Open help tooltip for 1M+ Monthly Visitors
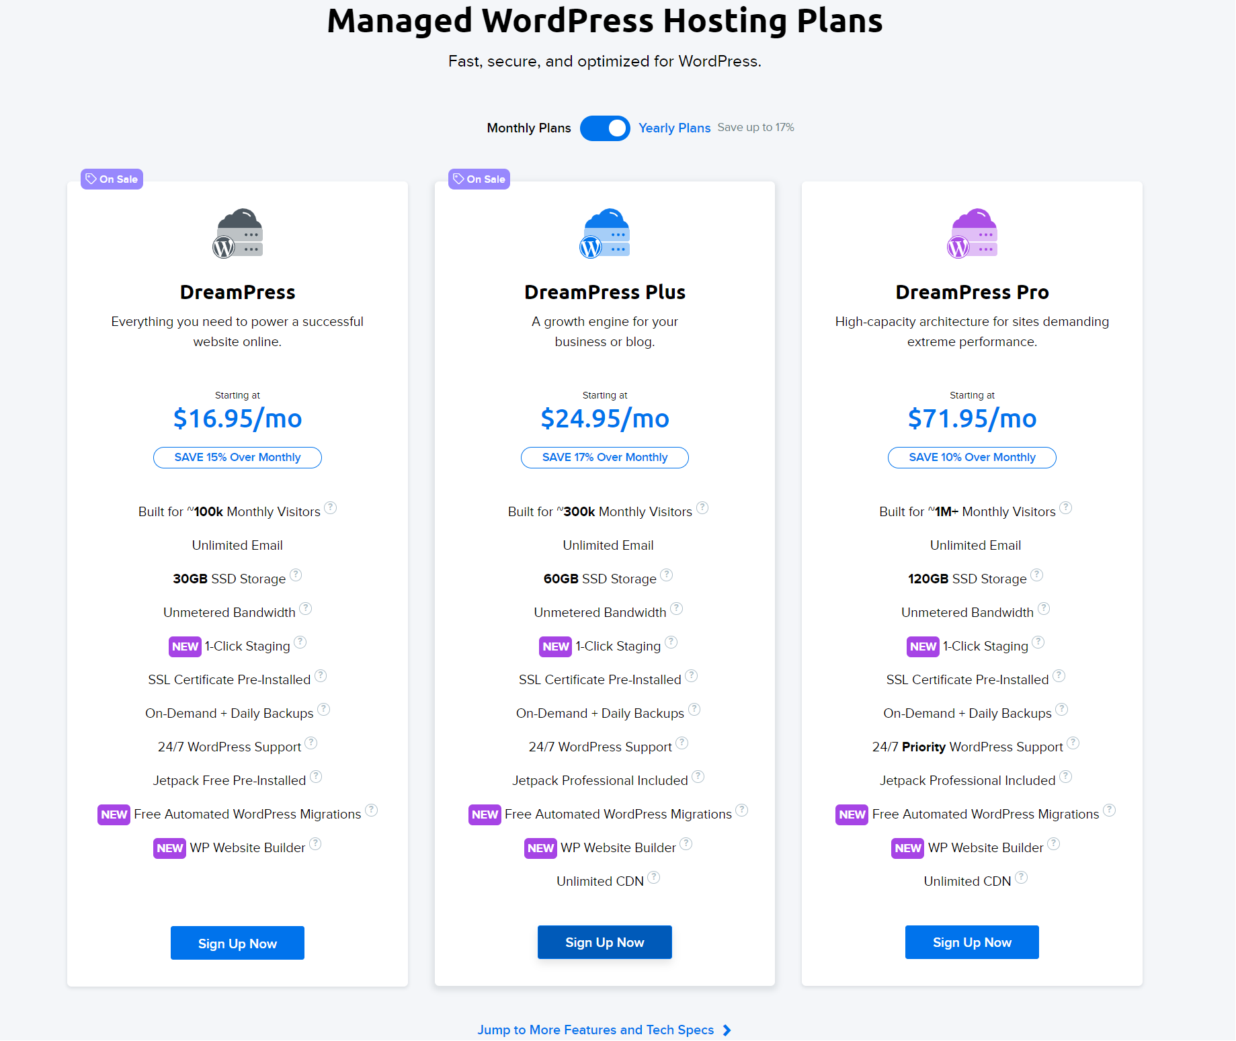The image size is (1236, 1041). pos(1066,507)
